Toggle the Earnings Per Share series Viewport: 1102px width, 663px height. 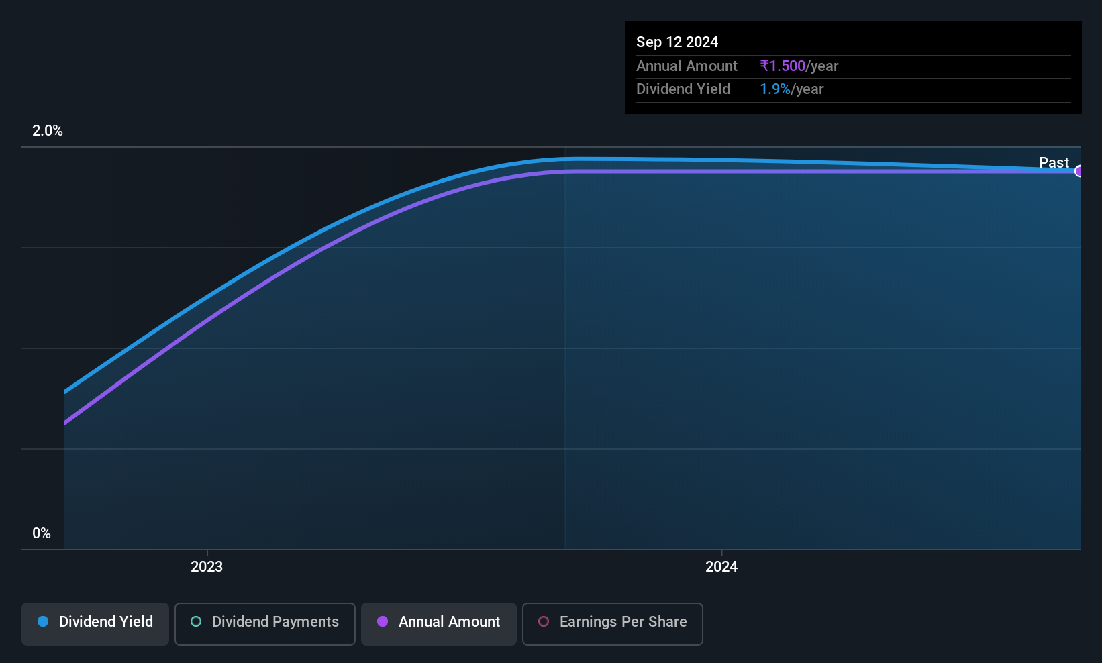coord(613,624)
